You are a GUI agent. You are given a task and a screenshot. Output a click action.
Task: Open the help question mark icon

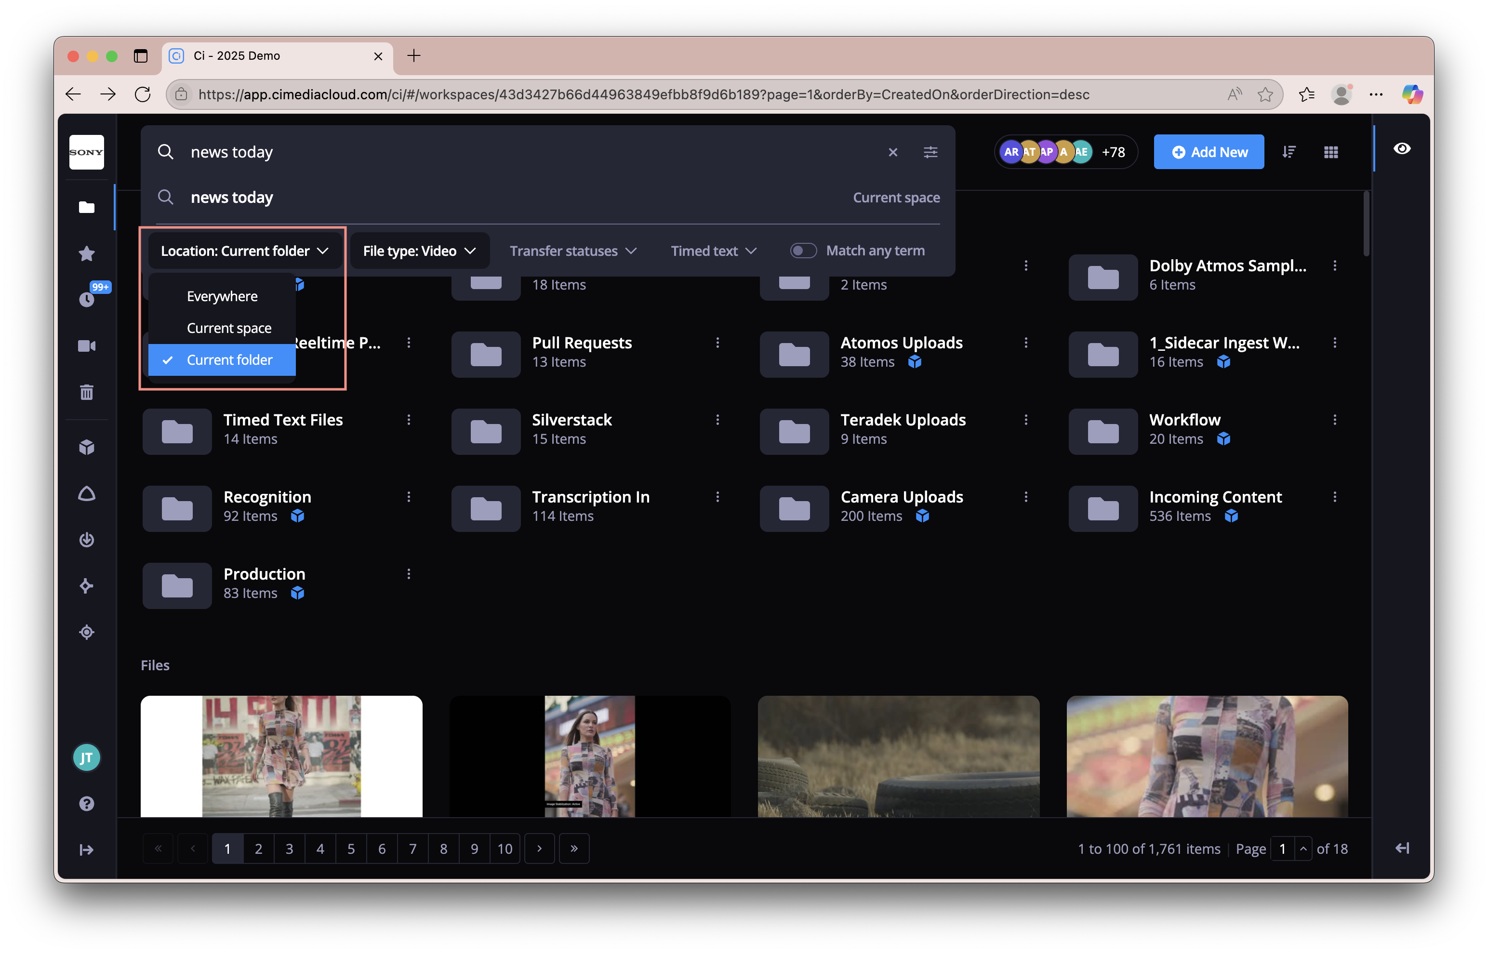(87, 804)
